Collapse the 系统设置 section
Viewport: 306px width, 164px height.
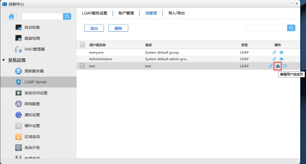point(4,60)
